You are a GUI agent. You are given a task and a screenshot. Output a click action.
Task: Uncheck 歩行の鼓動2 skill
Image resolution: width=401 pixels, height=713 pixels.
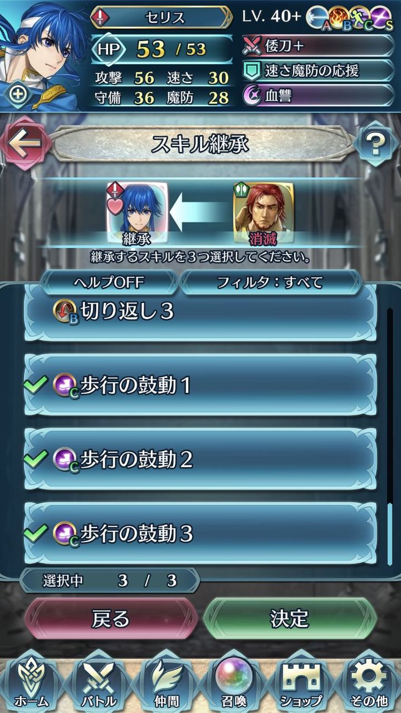[x=200, y=460]
